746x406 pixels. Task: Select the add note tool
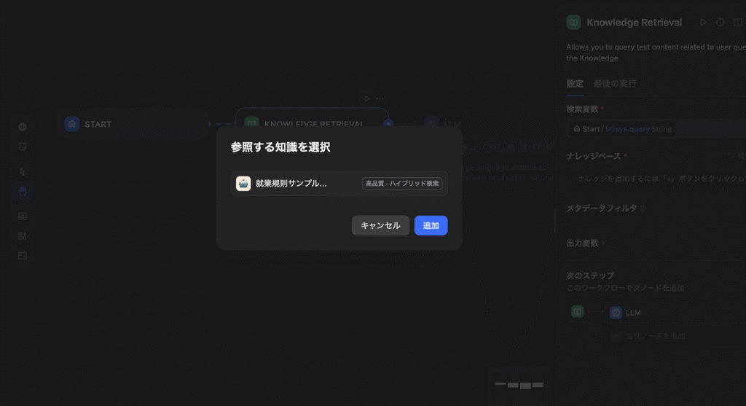click(x=23, y=147)
